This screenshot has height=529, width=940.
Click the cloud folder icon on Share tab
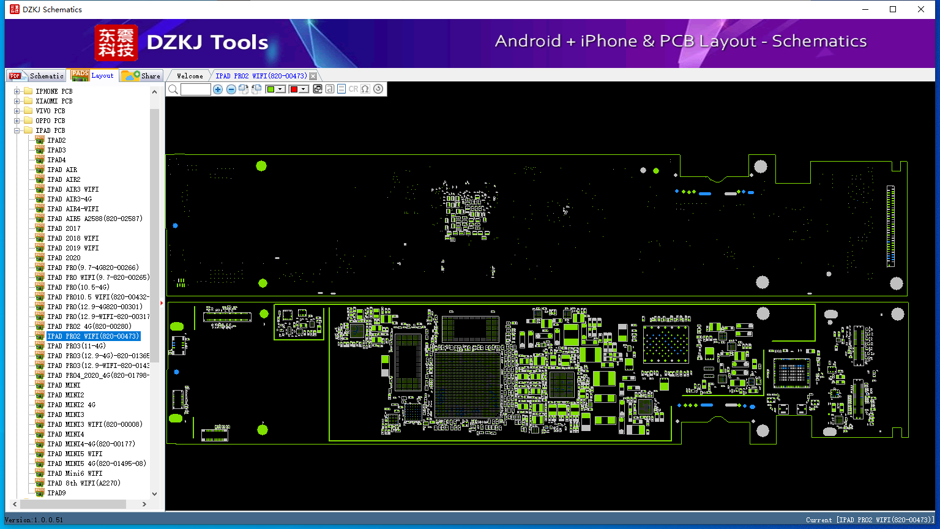click(x=130, y=75)
